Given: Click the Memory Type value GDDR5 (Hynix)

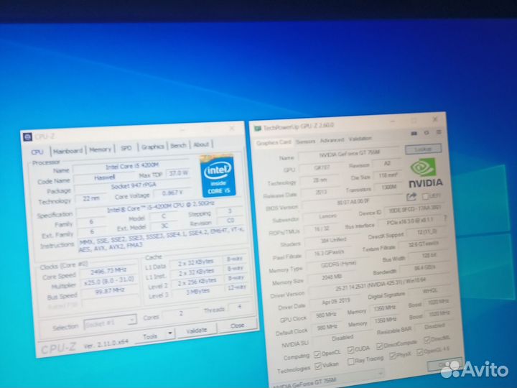Looking at the screenshot, I should pos(338,264).
